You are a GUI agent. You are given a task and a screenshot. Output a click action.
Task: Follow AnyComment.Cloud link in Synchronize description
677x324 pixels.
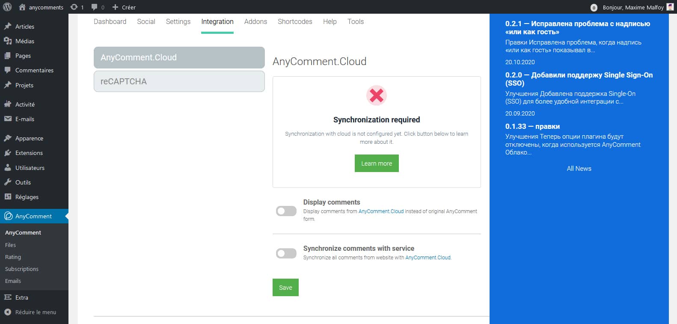pos(428,258)
